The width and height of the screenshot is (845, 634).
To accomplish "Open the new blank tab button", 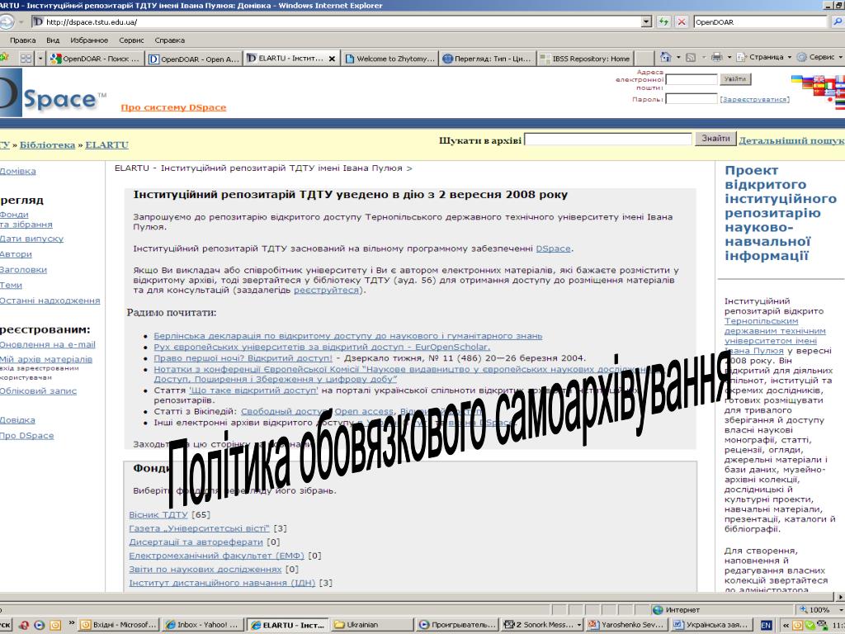I will point(643,59).
